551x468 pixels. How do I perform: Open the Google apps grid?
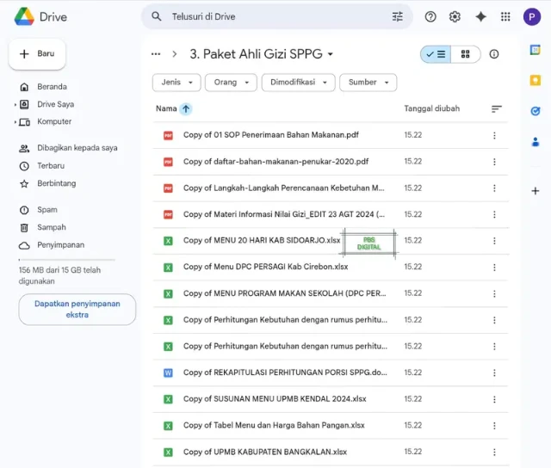pos(505,16)
